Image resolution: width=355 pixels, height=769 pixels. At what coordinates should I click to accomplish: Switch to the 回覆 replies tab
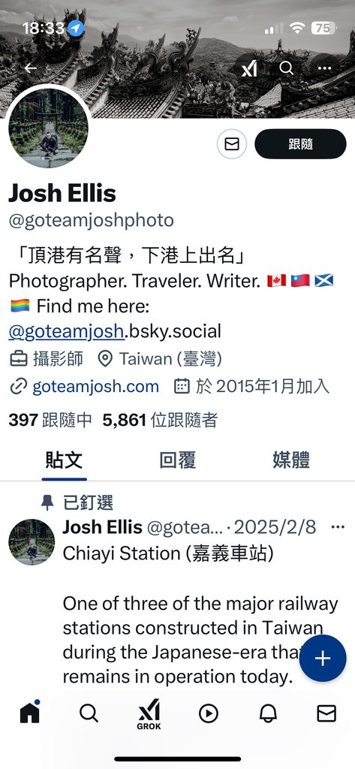pyautogui.click(x=177, y=460)
